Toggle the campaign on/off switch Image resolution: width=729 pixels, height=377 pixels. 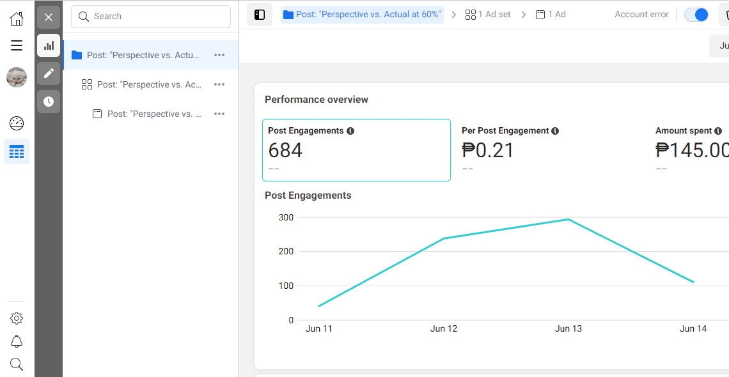pyautogui.click(x=696, y=15)
